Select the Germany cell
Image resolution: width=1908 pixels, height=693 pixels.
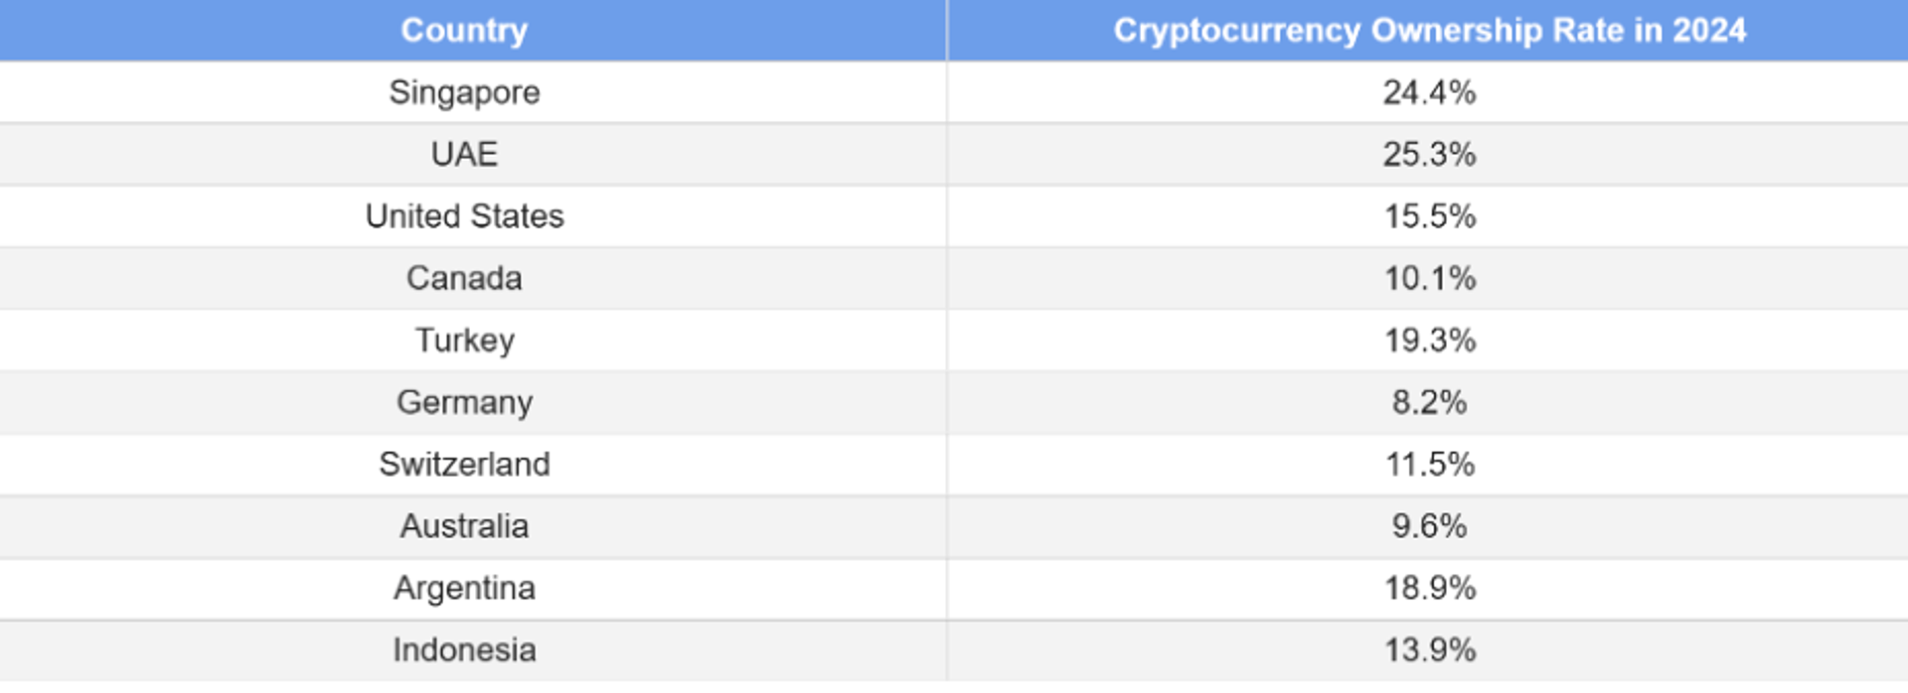464,402
